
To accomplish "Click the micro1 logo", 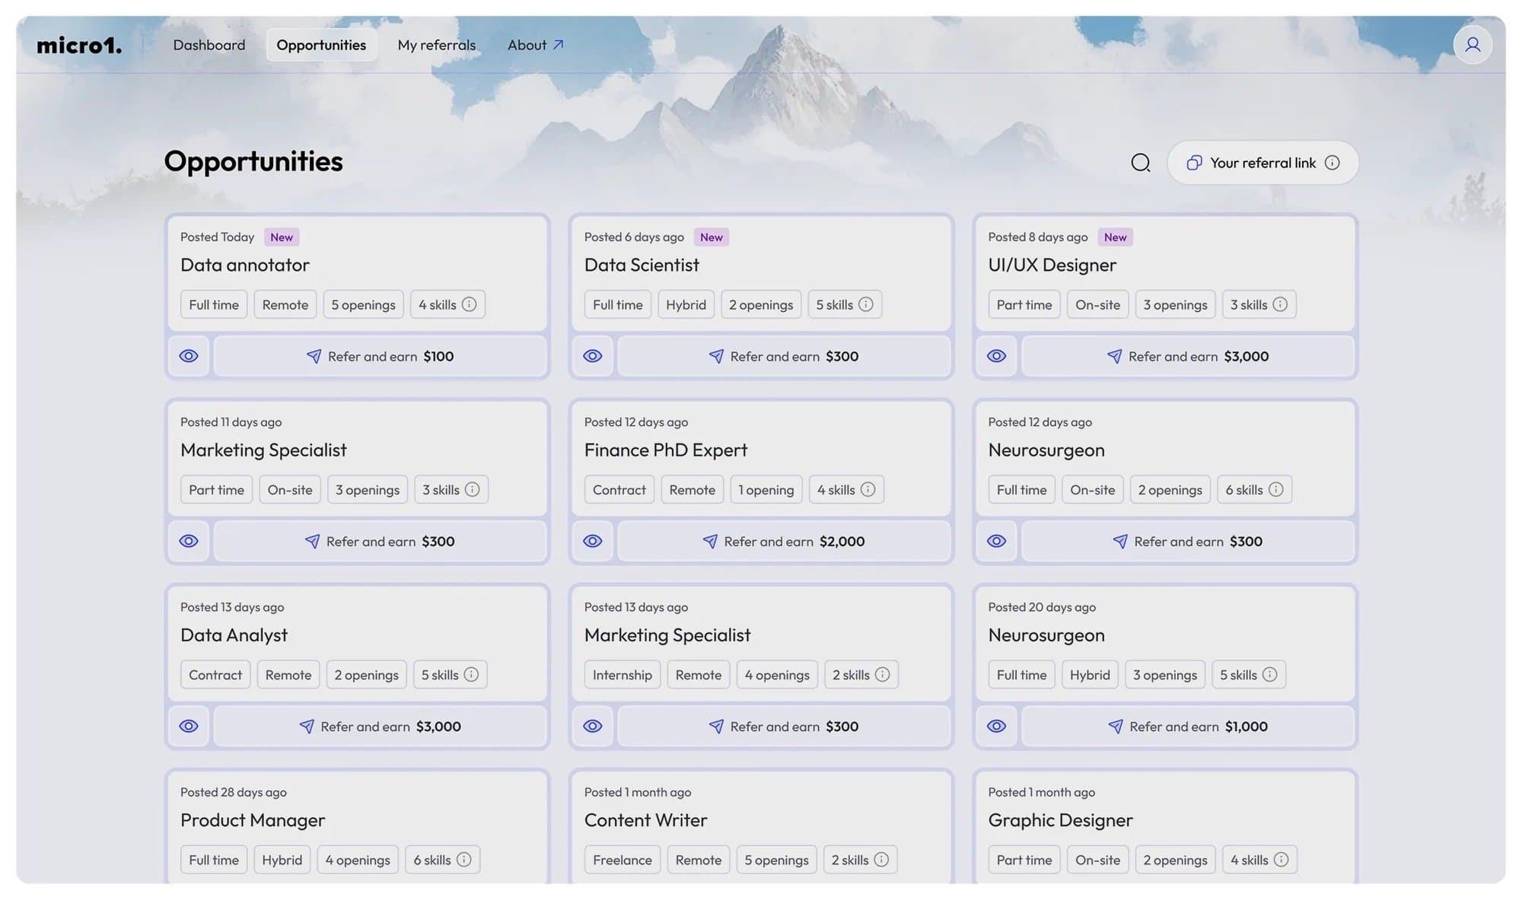I will tap(79, 46).
